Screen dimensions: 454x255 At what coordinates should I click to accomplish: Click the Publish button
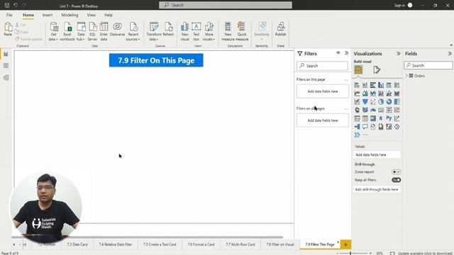pyautogui.click(x=281, y=30)
